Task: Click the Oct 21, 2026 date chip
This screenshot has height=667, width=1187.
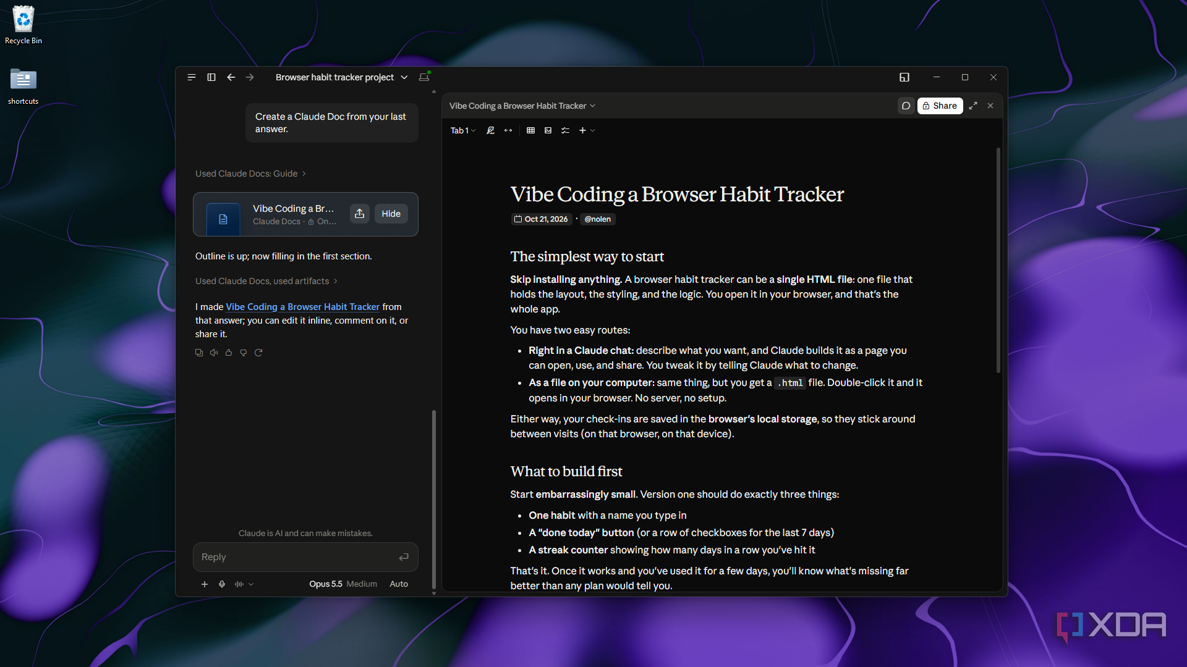Action: pyautogui.click(x=541, y=219)
